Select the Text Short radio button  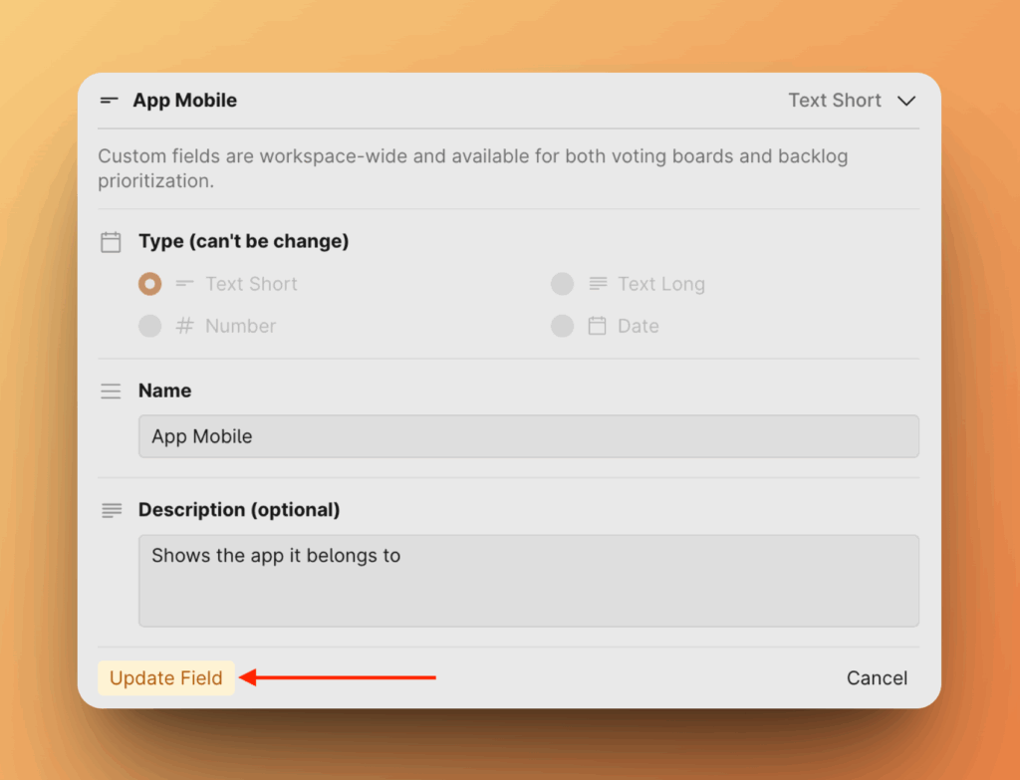pos(149,284)
